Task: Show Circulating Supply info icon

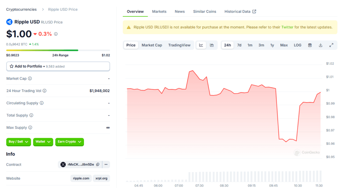Action: tap(42, 103)
